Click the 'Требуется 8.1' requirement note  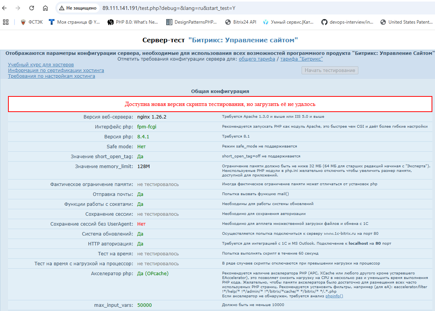point(236,136)
